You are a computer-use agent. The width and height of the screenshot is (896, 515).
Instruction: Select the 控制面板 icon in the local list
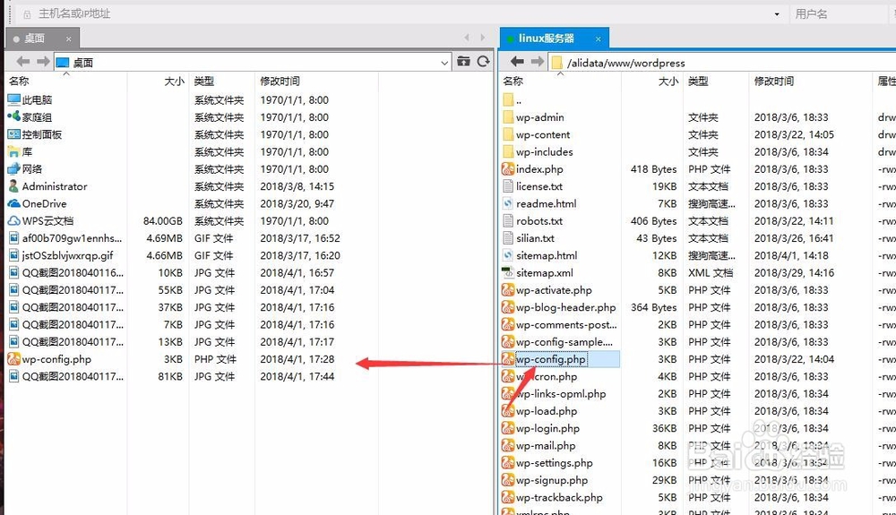pyautogui.click(x=13, y=134)
